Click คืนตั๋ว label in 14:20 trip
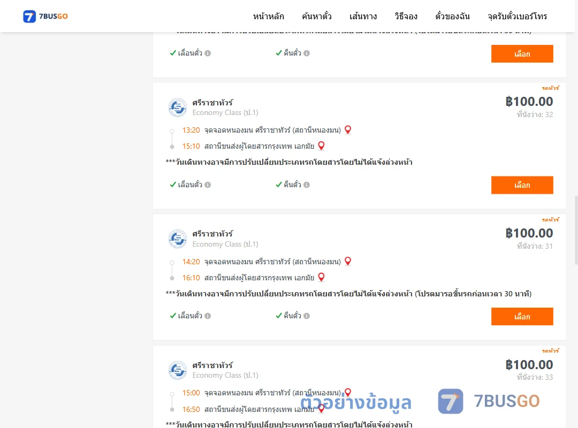 [292, 316]
